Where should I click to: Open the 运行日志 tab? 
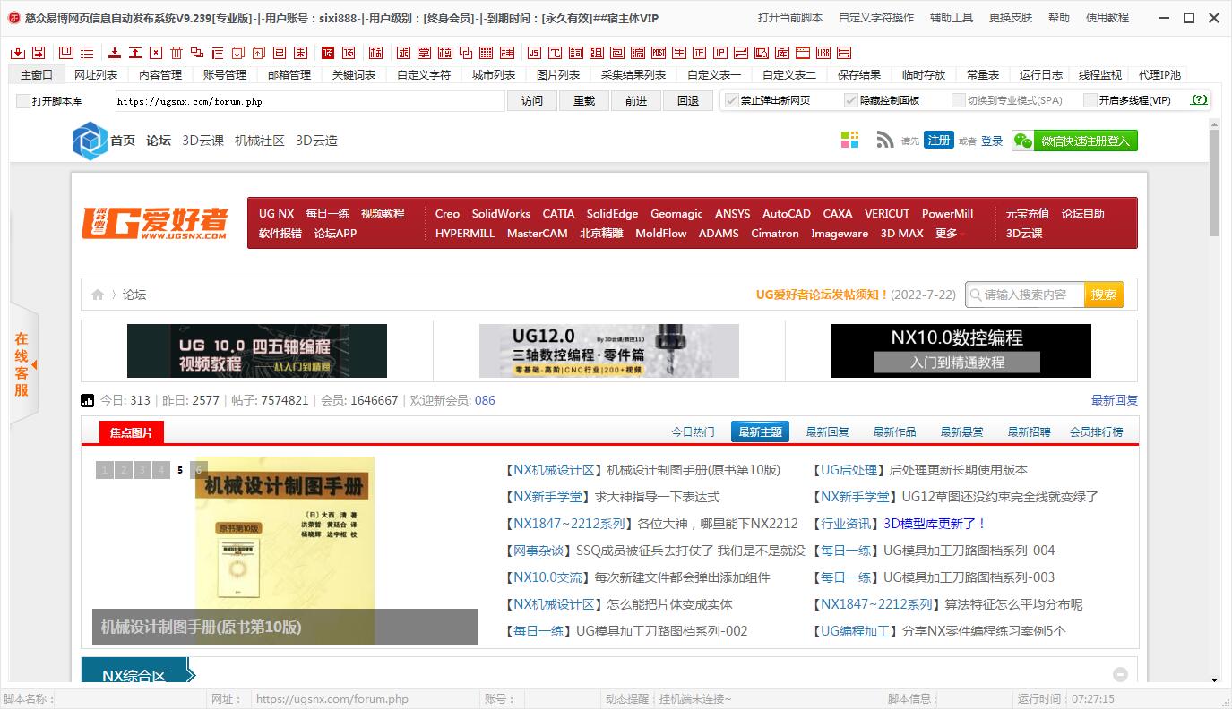pos(1041,75)
